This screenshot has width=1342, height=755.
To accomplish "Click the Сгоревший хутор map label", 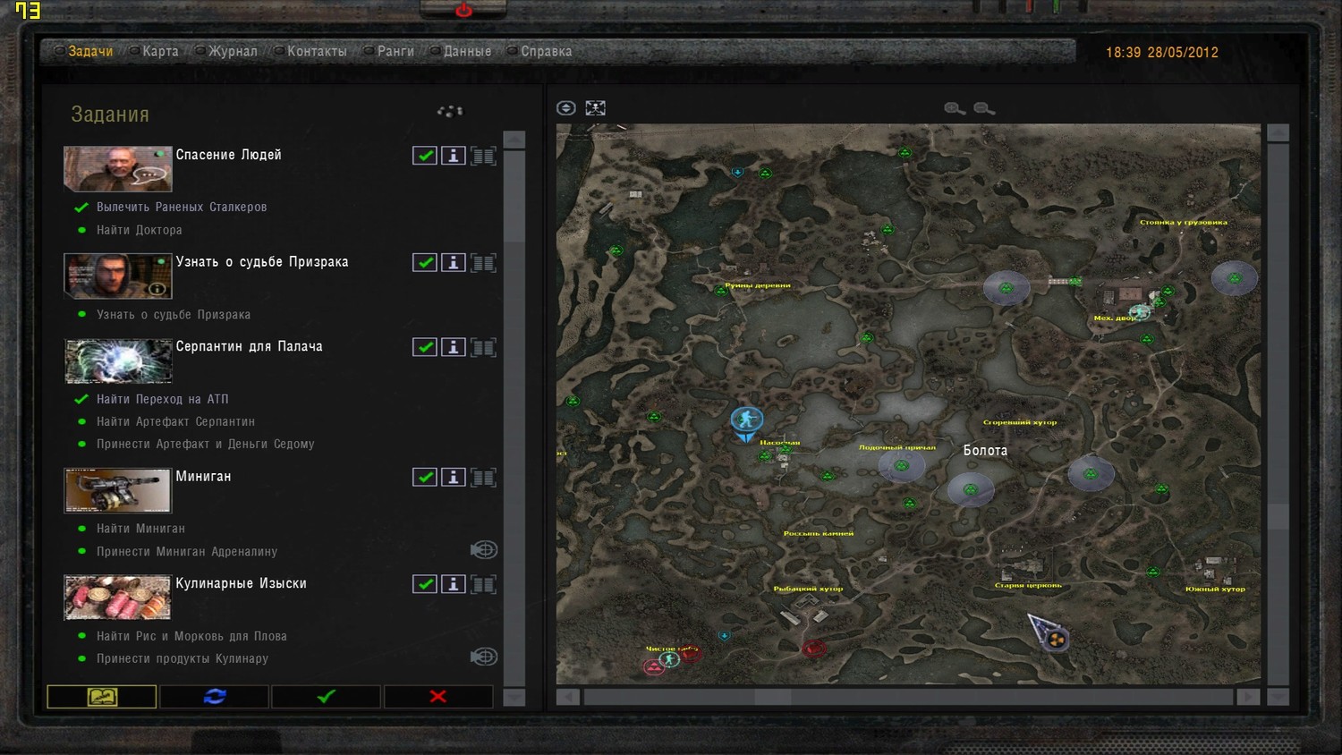I will point(1020,422).
